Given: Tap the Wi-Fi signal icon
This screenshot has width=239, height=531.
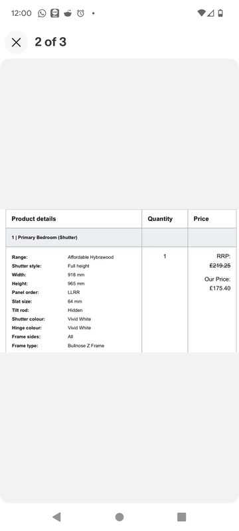Looking at the screenshot, I should click(x=201, y=13).
